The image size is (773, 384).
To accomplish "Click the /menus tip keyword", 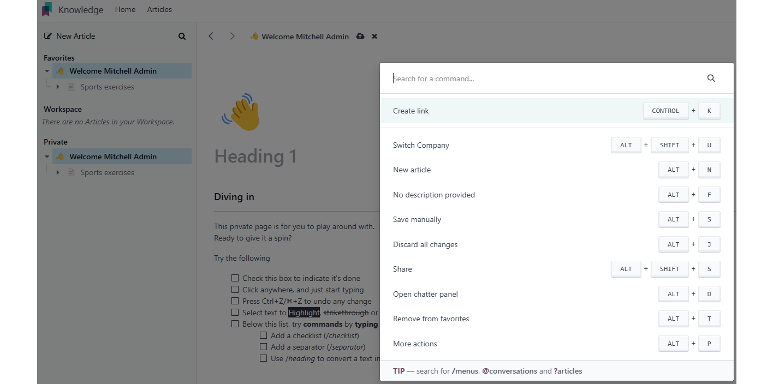I will click(465, 371).
